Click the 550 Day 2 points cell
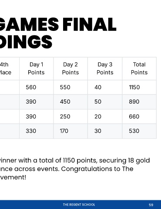This screenshot has width=161, height=209. click(x=70, y=87)
